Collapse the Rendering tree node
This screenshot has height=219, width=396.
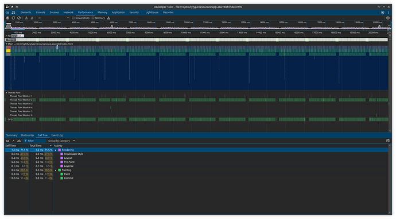coord(56,150)
